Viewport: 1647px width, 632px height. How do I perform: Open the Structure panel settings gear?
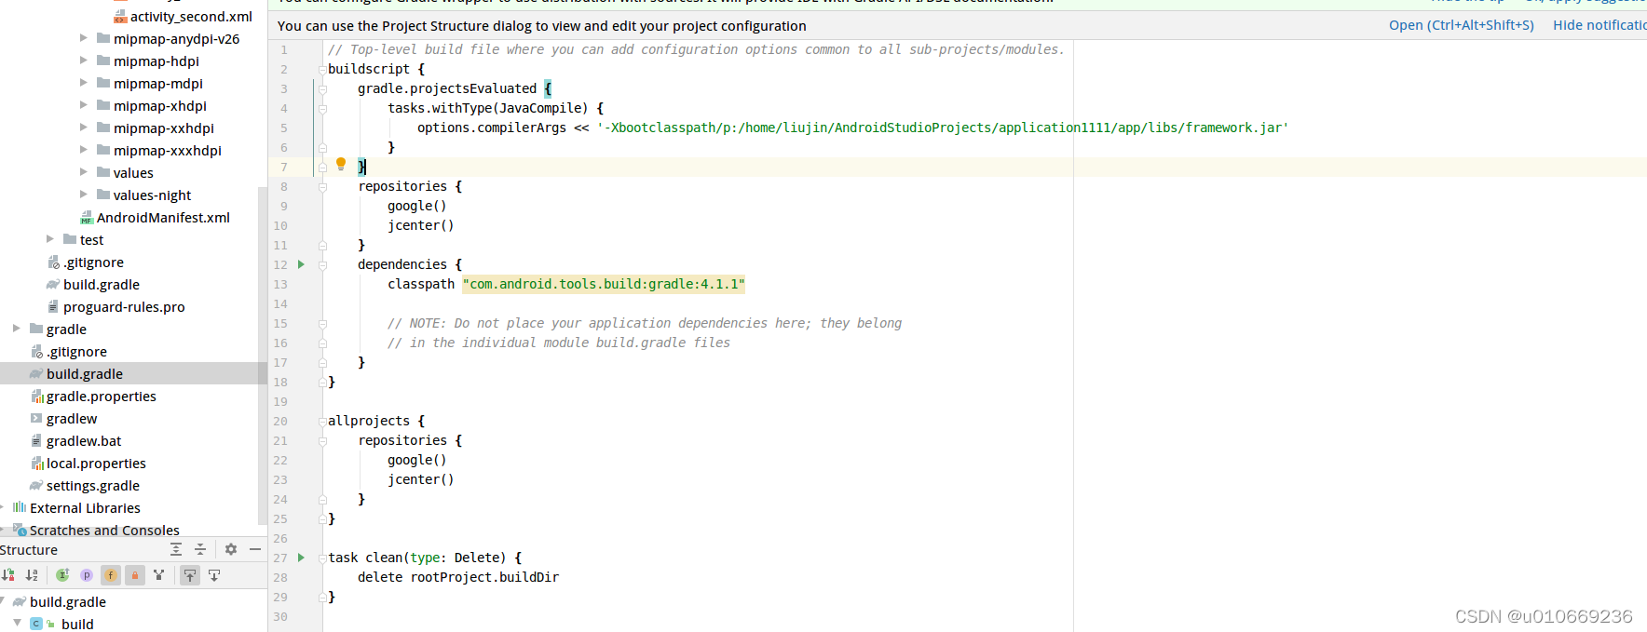click(x=230, y=549)
